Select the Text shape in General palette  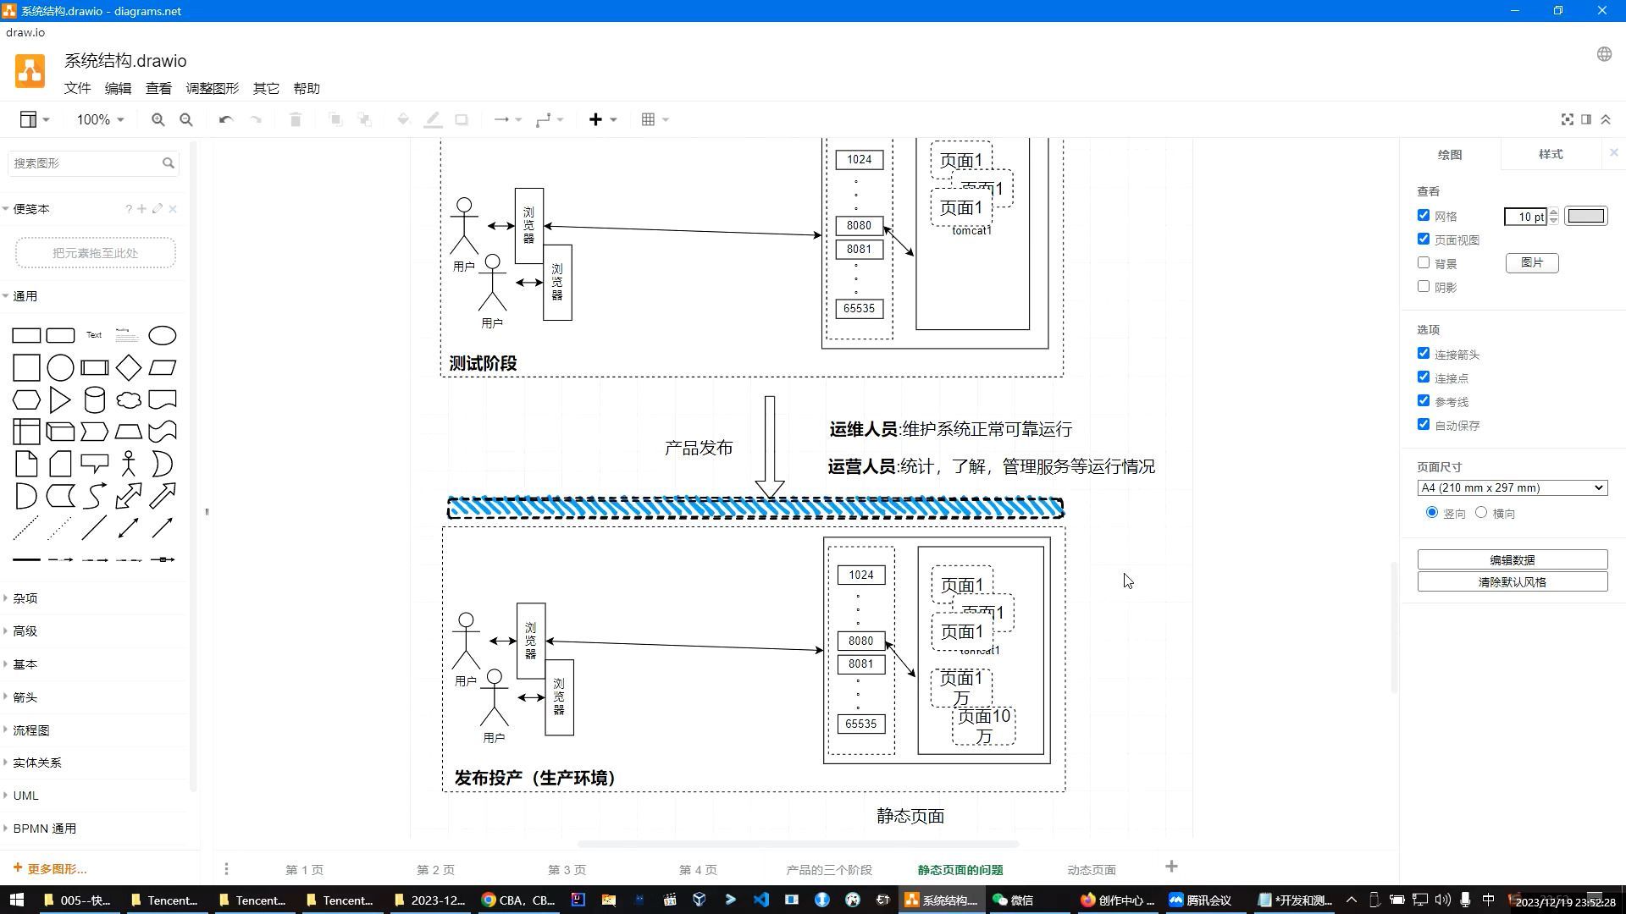tap(94, 335)
